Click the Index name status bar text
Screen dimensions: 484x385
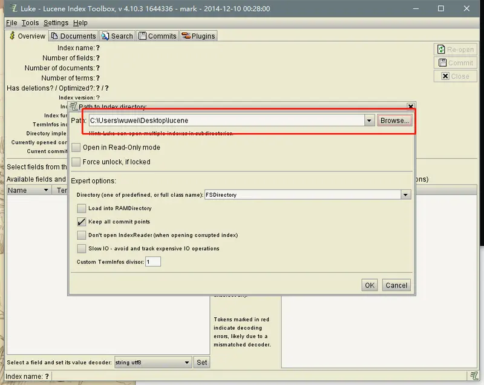pyautogui.click(x=27, y=377)
